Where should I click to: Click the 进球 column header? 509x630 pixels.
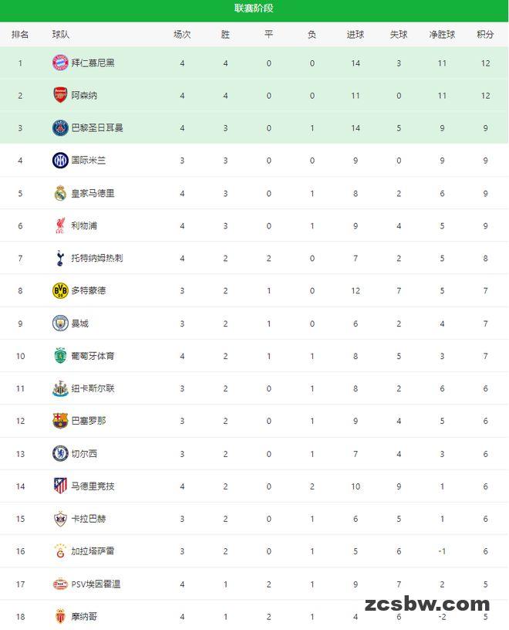click(356, 35)
